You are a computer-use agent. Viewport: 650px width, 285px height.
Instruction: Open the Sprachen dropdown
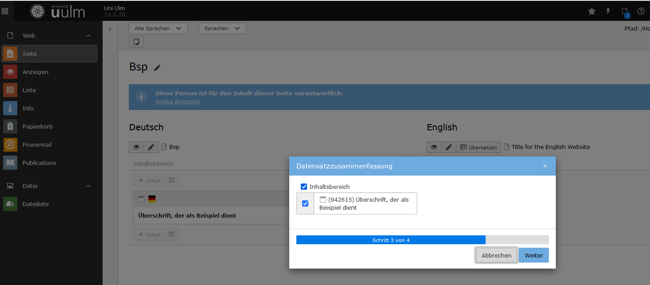(222, 28)
